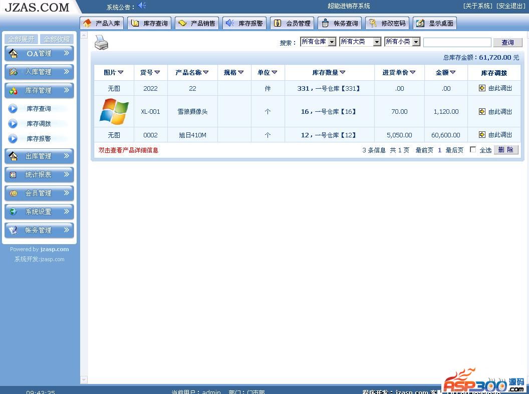Expand the 入库管理 sidebar section
This screenshot has width=529, height=394.
39,72
